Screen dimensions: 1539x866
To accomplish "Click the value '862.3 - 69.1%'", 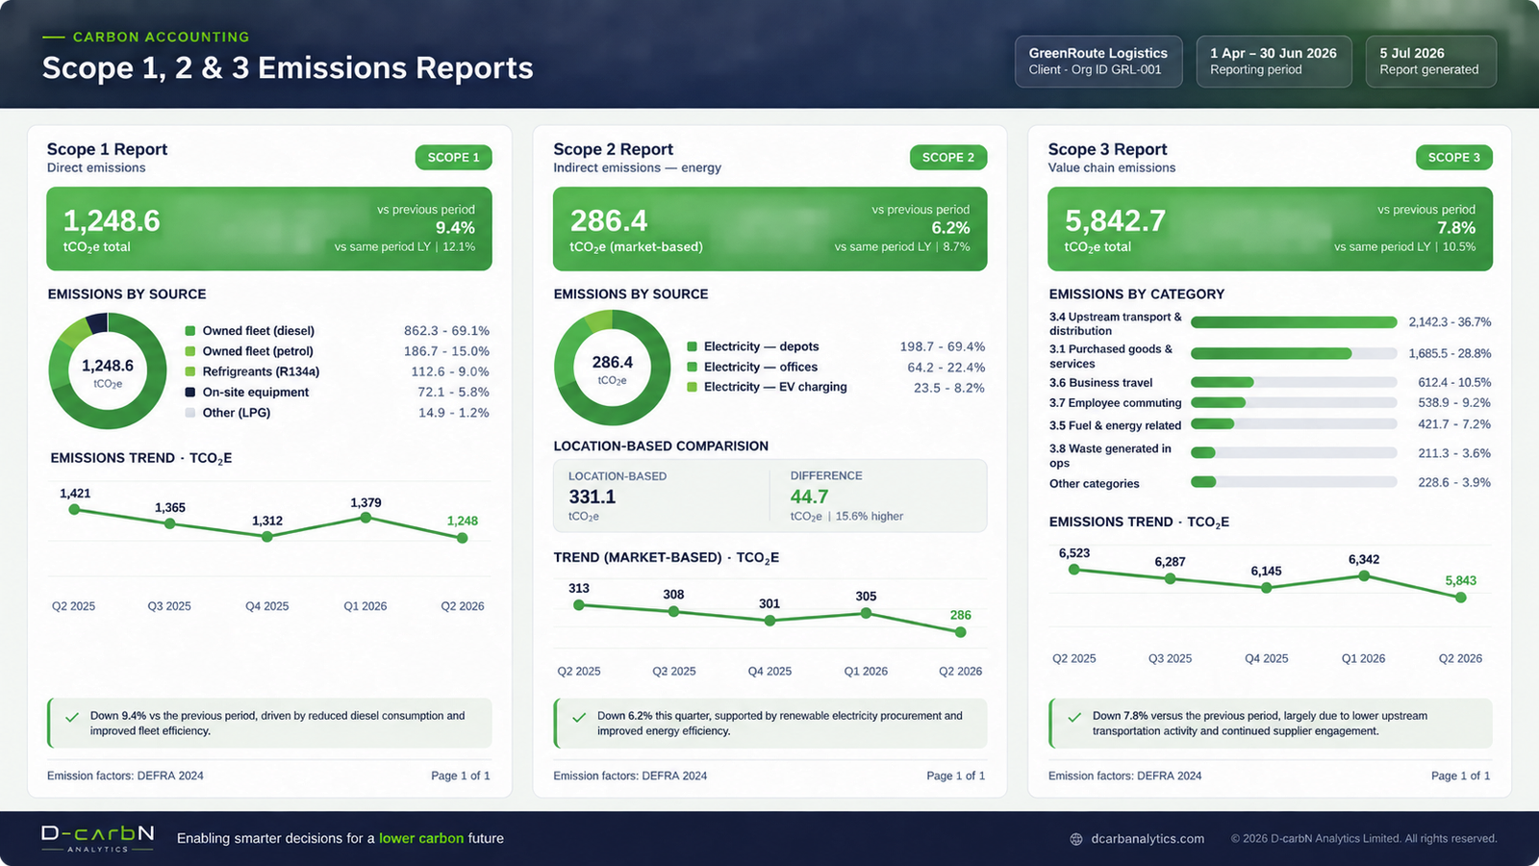I will coord(446,331).
